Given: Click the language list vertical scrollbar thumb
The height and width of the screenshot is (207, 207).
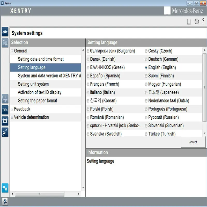Looking at the screenshot, I should point(204,87).
